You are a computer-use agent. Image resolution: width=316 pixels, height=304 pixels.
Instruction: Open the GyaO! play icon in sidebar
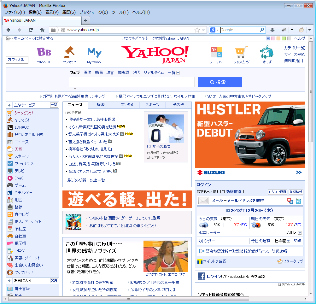pyautogui.click(x=10, y=178)
